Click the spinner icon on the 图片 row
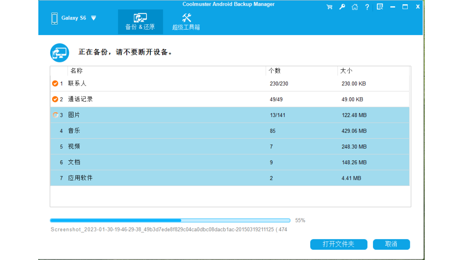Viewport: 463px width, 260px height. 55,115
